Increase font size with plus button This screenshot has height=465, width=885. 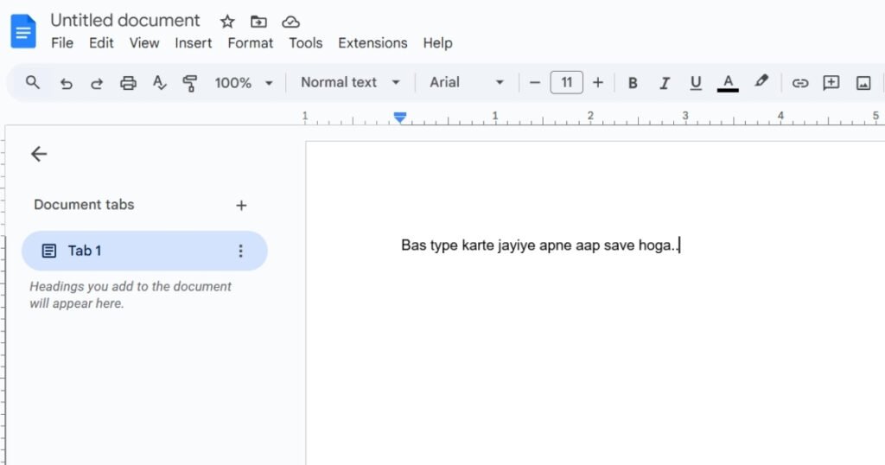point(598,83)
